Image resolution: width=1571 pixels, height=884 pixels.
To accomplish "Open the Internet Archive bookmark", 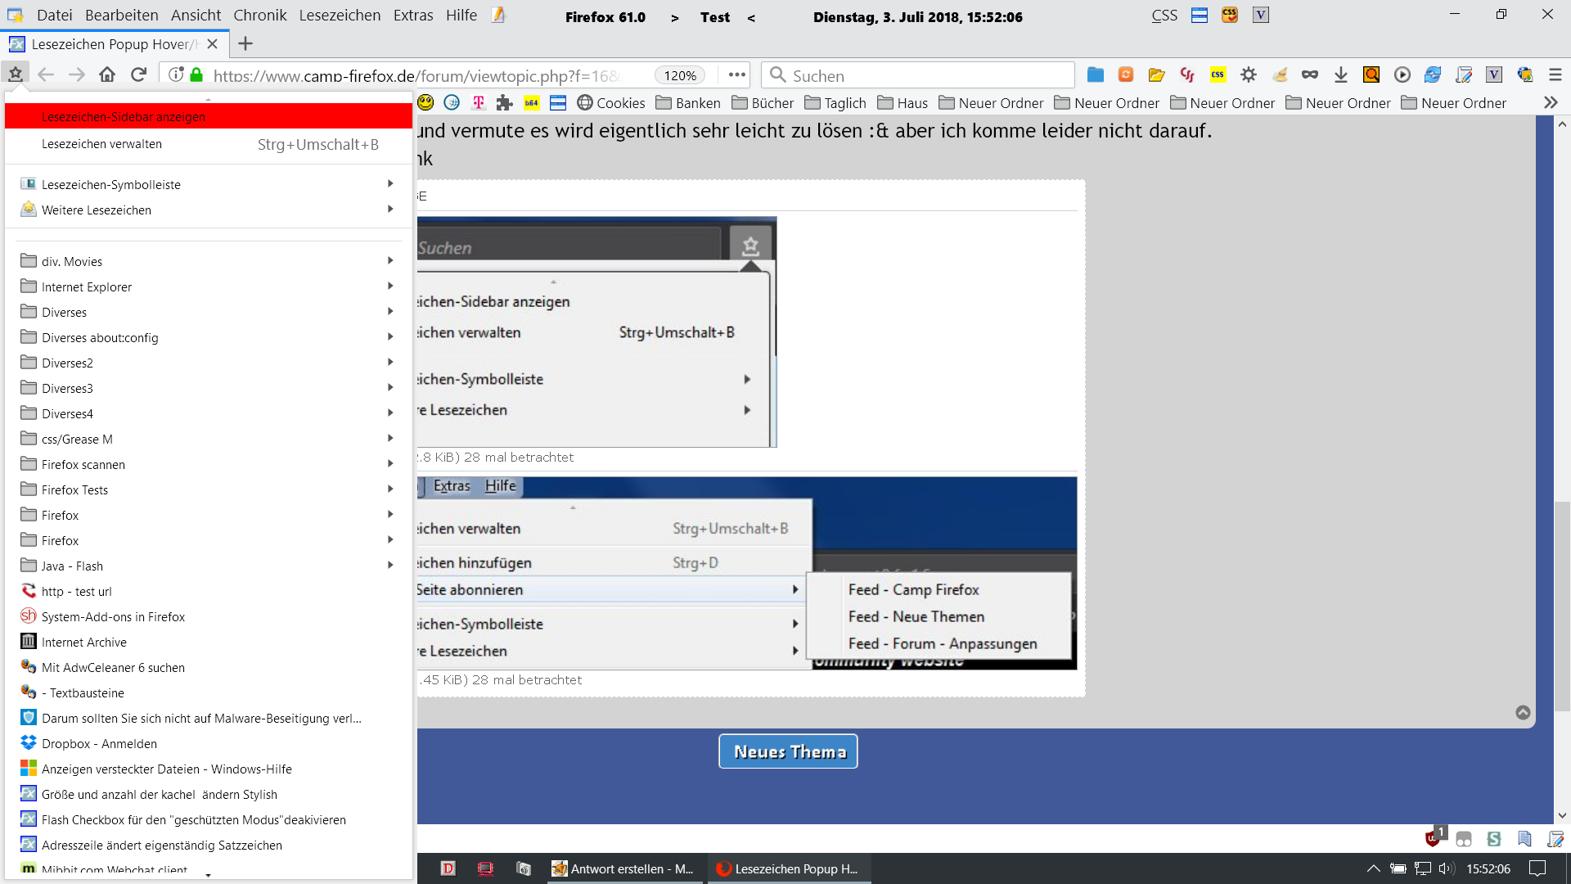I will 84,643.
